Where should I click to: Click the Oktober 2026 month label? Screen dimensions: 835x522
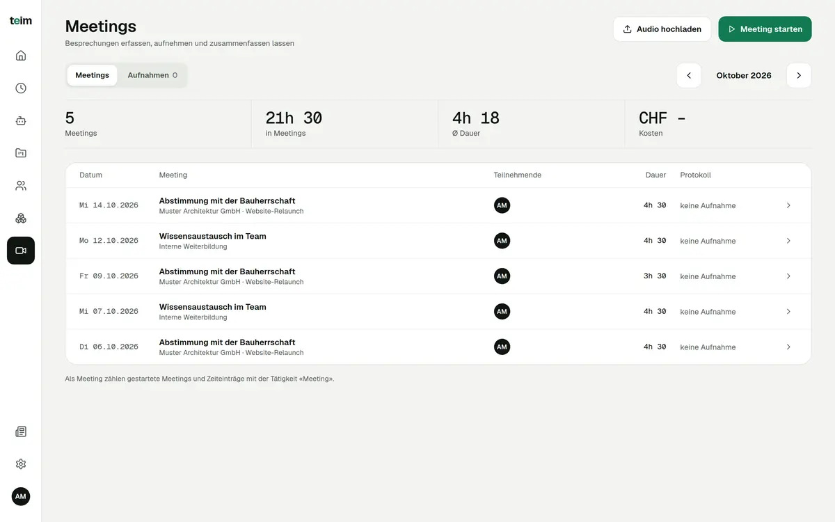pyautogui.click(x=744, y=75)
